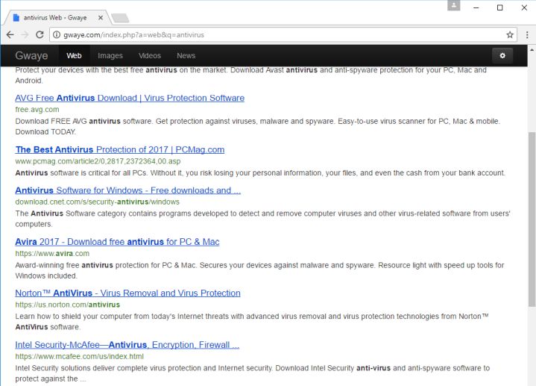Click the https://www.avira.com URL text
Image resolution: width=536 pixels, height=386 pixels.
click(52, 253)
